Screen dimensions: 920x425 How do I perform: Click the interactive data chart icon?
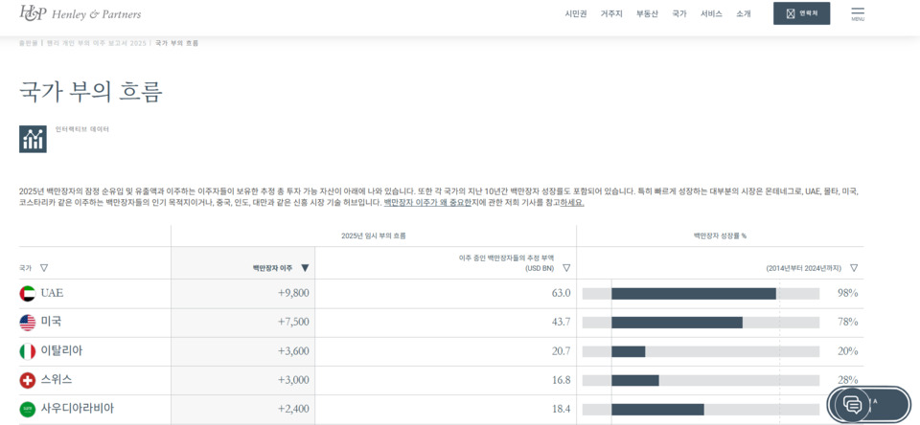tap(33, 139)
